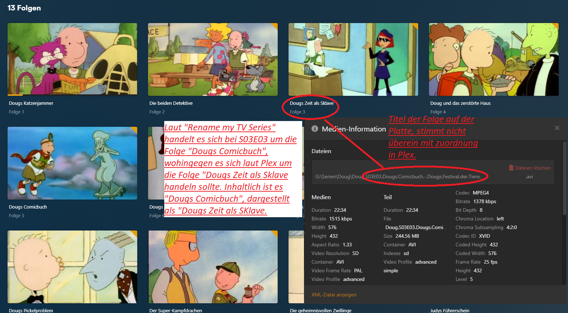Click the Folge 1 label

[17, 112]
